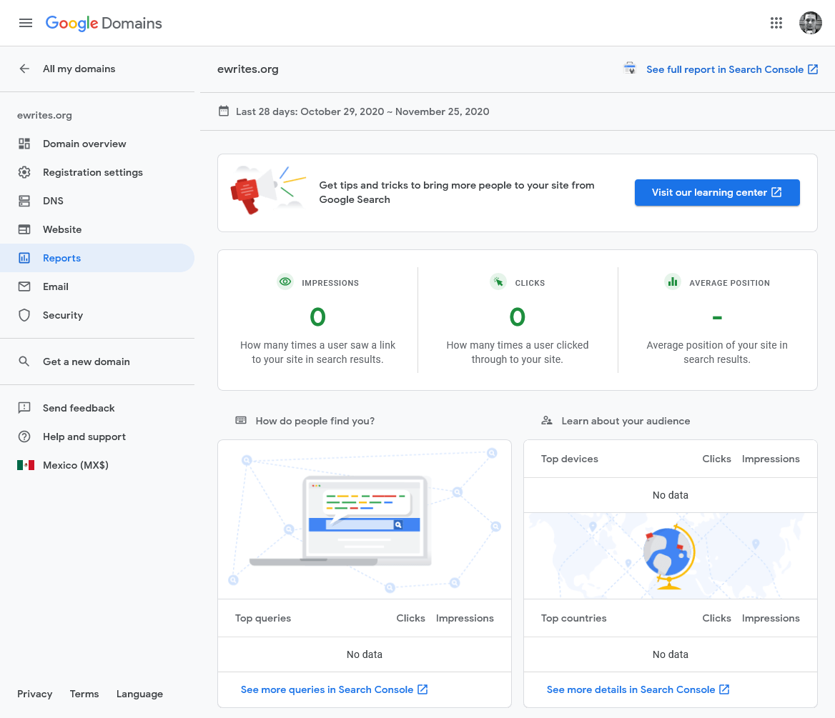Click the Security shield icon
Image resolution: width=835 pixels, height=718 pixels.
(24, 315)
